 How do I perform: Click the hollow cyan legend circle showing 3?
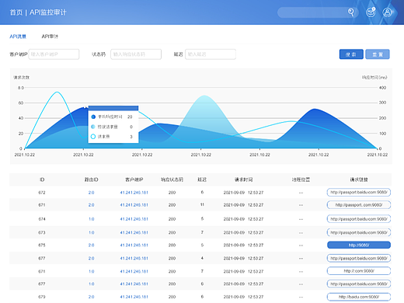[93, 137]
